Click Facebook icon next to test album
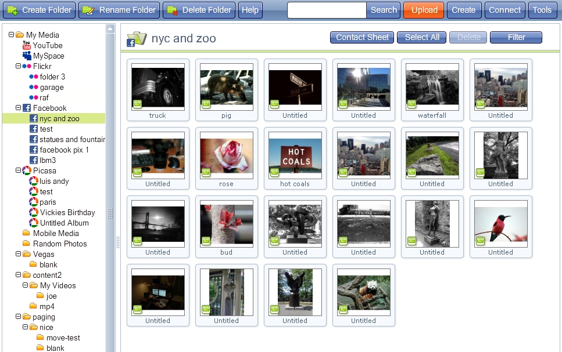This screenshot has width=562, height=352. tap(33, 129)
